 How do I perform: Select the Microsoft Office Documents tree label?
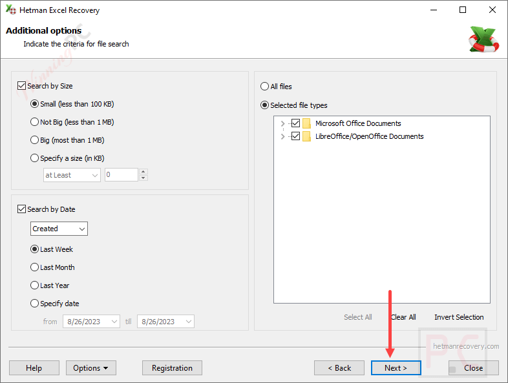click(x=358, y=123)
